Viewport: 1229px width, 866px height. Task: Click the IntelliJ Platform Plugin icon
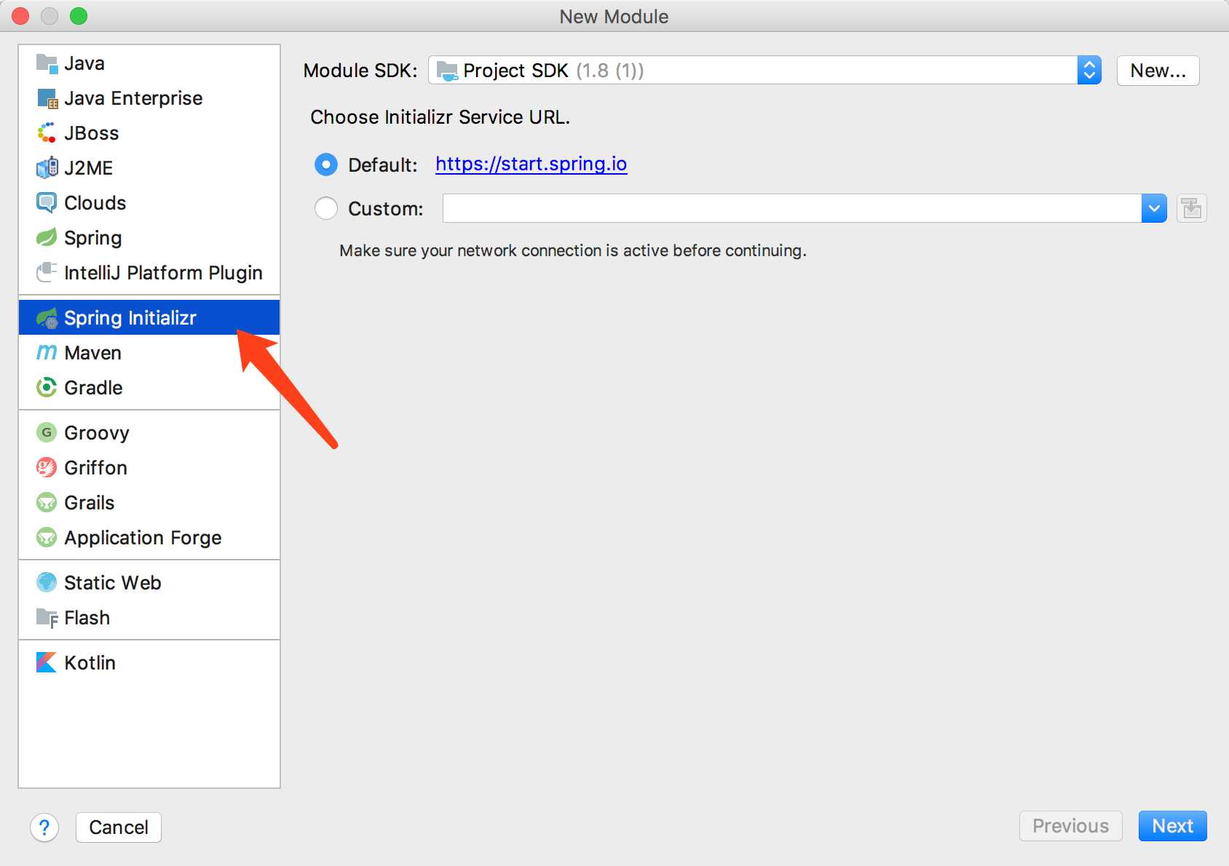[x=47, y=273]
